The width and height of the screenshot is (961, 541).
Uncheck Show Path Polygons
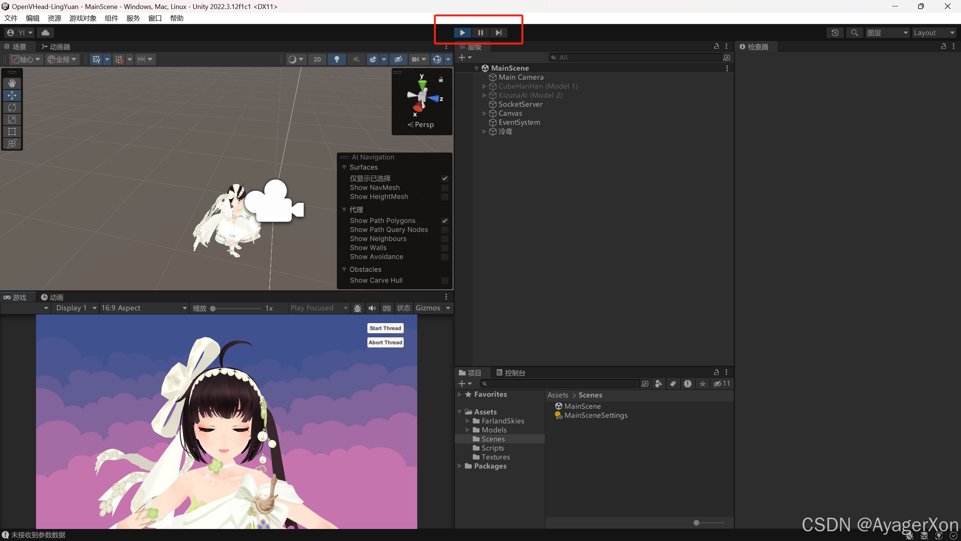point(445,221)
